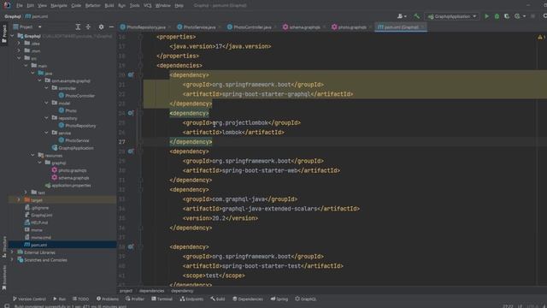Close the pom.xml editor tab
The width and height of the screenshot is (547, 308).
423,27
